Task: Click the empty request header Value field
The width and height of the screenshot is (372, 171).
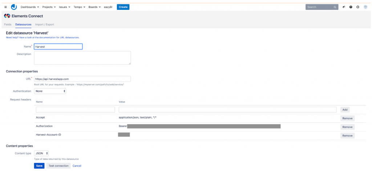Action: point(227,110)
